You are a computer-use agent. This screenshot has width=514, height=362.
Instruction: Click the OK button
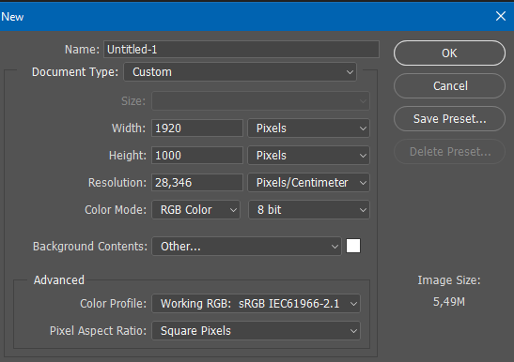(449, 53)
